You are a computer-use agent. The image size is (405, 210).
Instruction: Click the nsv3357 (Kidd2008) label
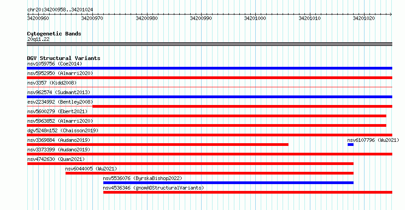click(52, 83)
